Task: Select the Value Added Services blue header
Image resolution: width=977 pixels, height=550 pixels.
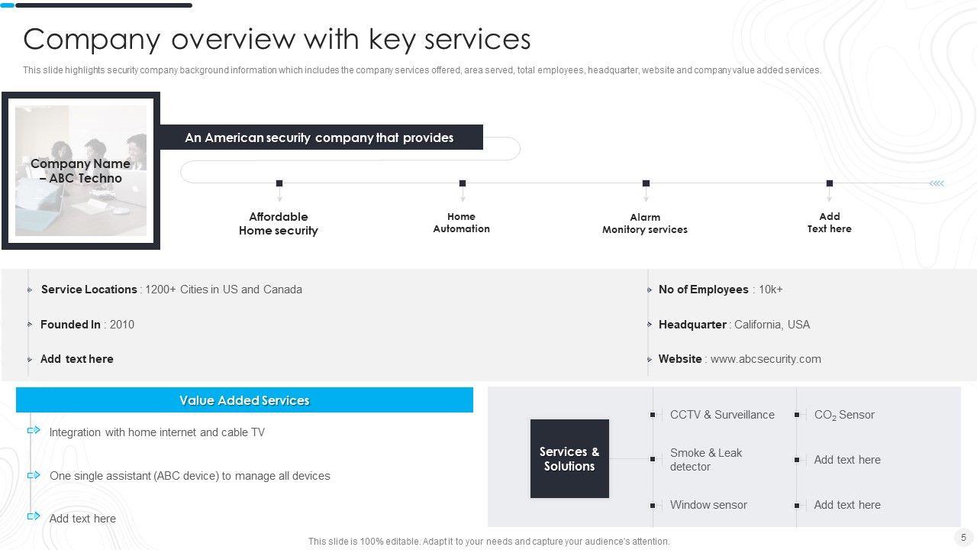Action: click(x=244, y=400)
